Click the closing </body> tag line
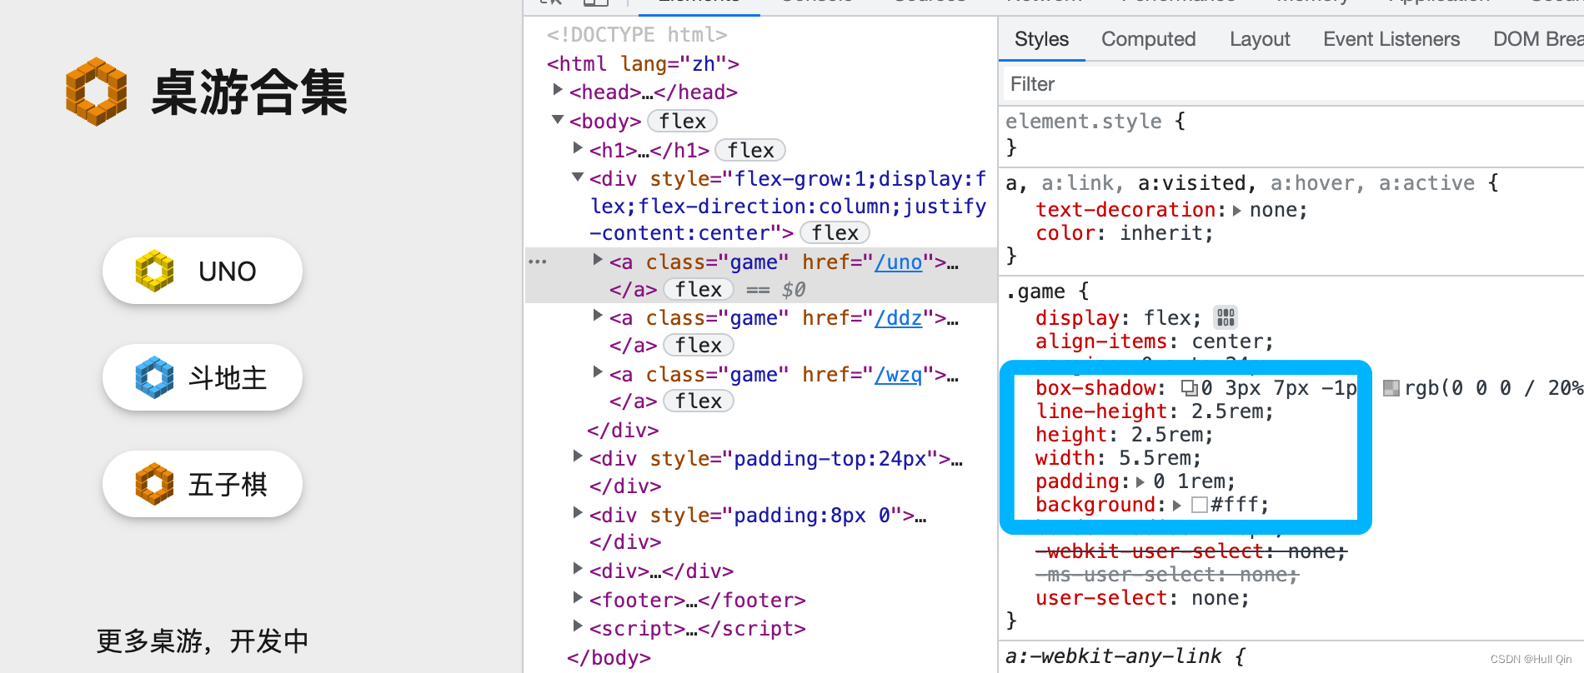The width and height of the screenshot is (1584, 673). (x=609, y=658)
